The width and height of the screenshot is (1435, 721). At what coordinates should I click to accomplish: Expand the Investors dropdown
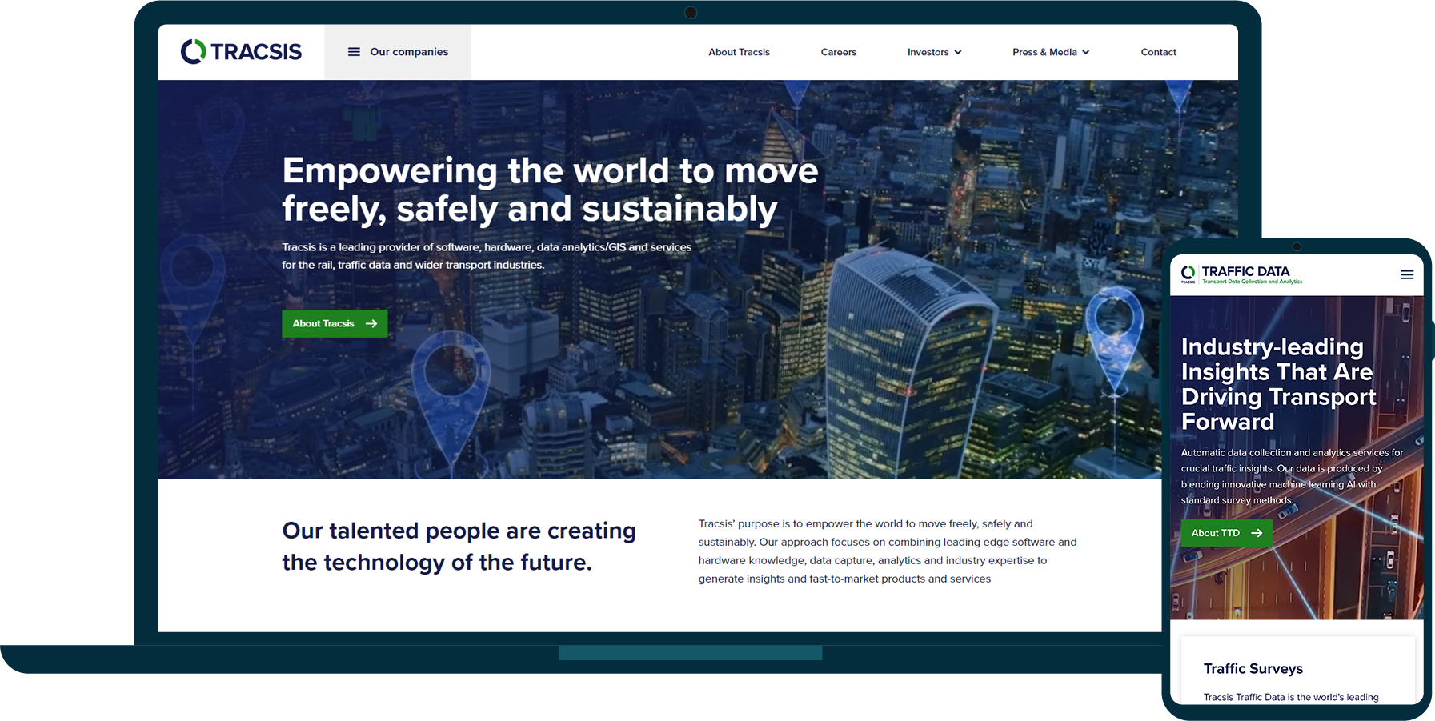(x=934, y=52)
